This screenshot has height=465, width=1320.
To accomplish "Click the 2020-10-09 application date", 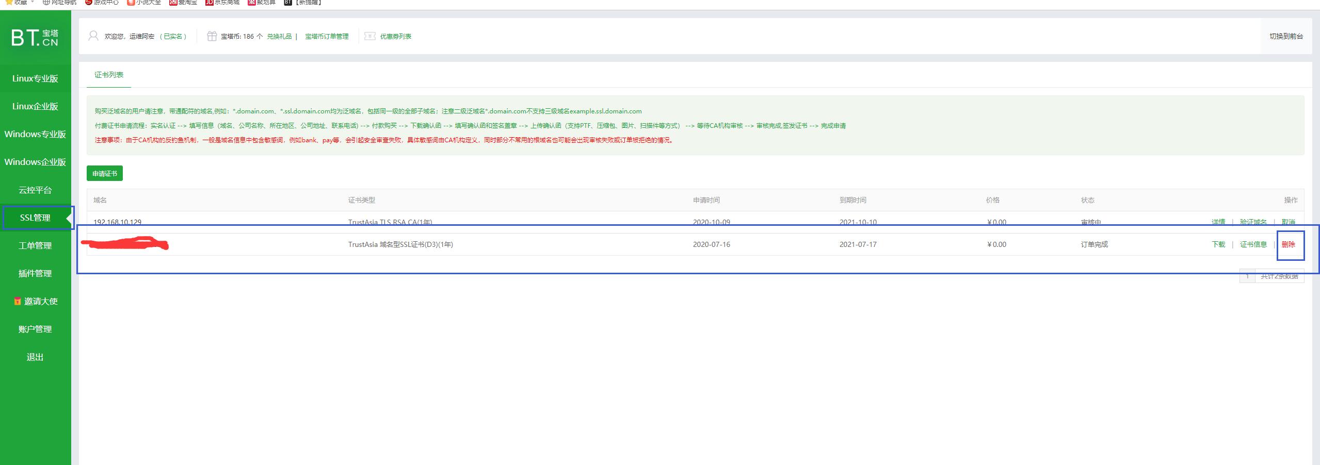I will tap(712, 222).
